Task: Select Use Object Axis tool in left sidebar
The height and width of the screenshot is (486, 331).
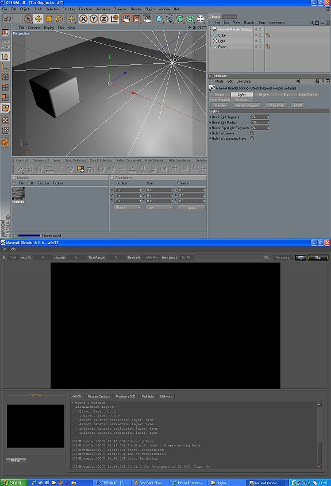Action: (5, 67)
